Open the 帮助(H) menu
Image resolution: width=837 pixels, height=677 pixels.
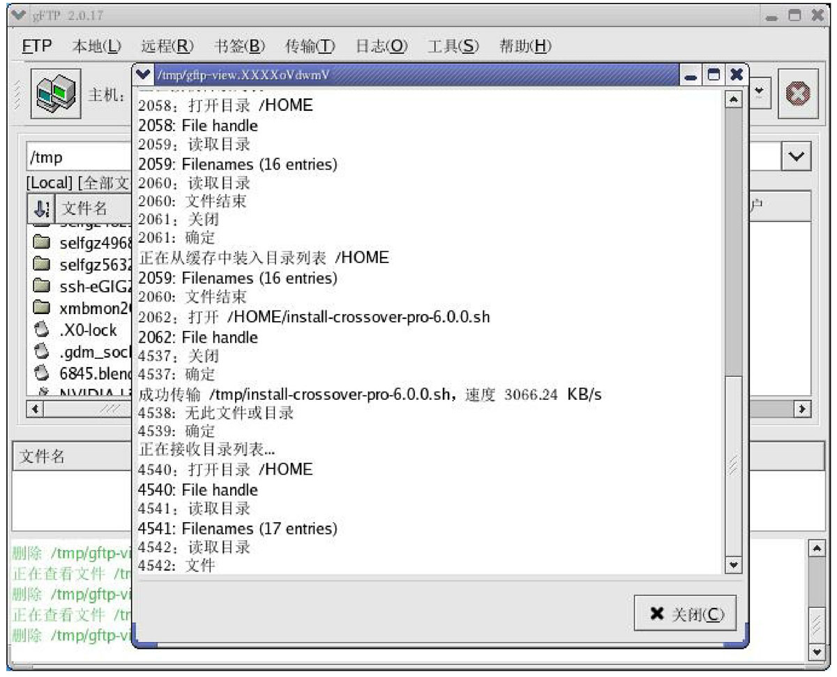pyautogui.click(x=525, y=46)
